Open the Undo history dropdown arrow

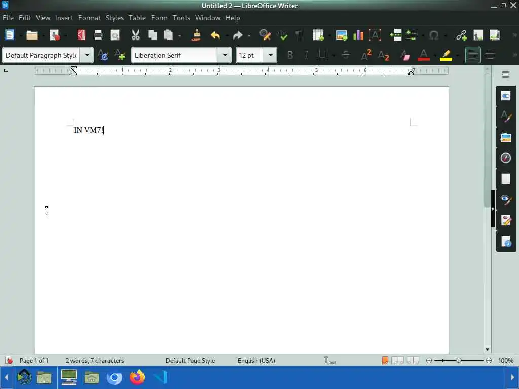coord(227,35)
